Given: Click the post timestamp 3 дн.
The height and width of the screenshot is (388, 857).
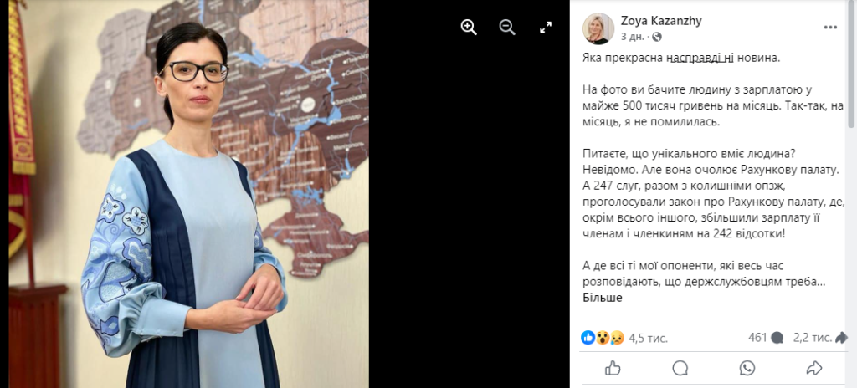Looking at the screenshot, I should (x=633, y=37).
